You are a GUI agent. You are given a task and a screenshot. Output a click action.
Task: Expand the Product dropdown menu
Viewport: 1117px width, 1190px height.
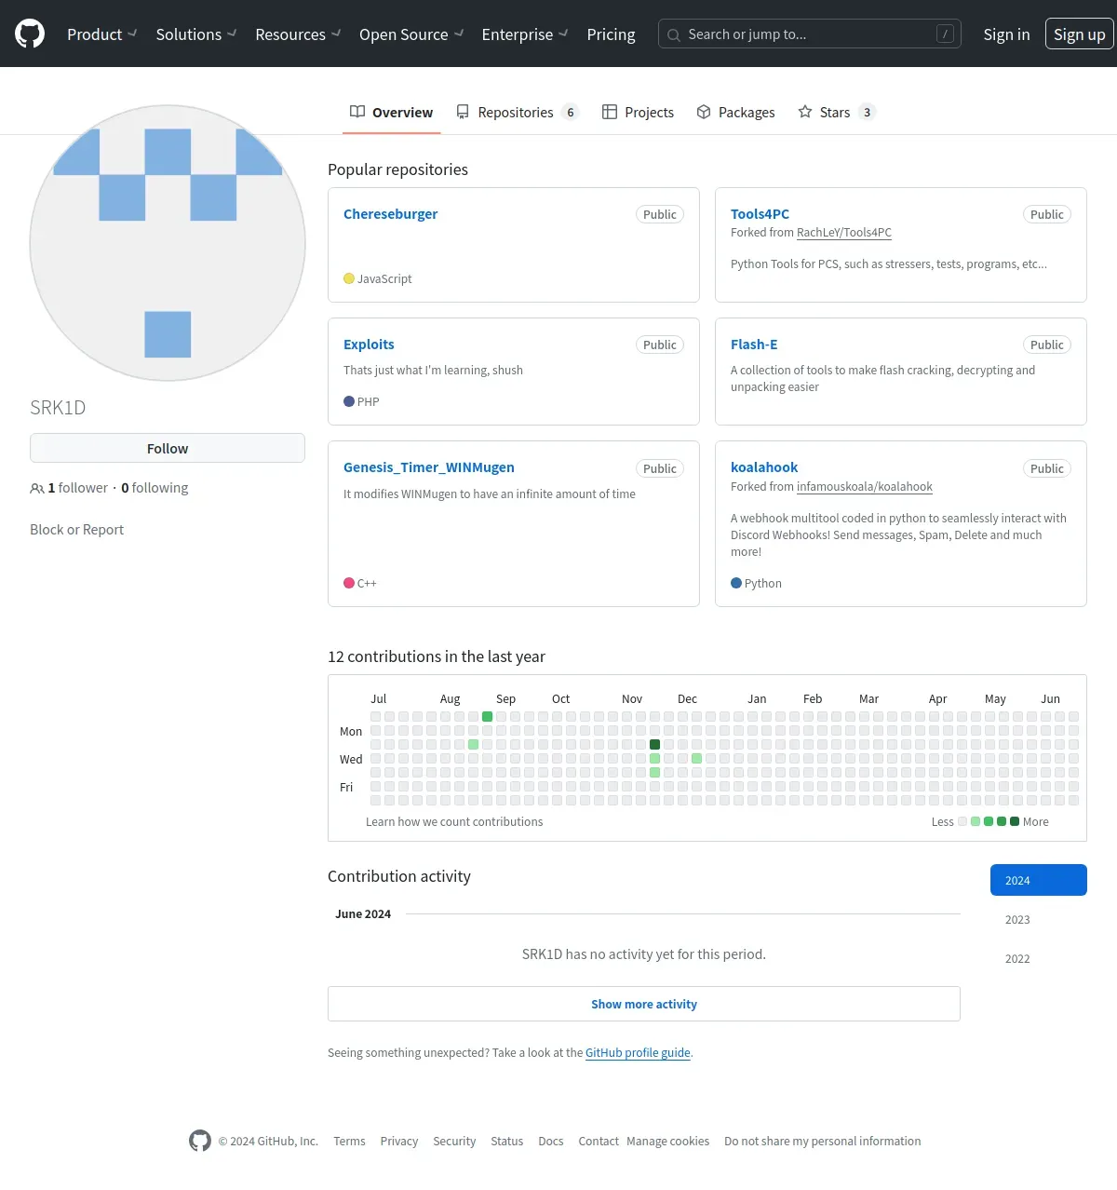coord(101,34)
